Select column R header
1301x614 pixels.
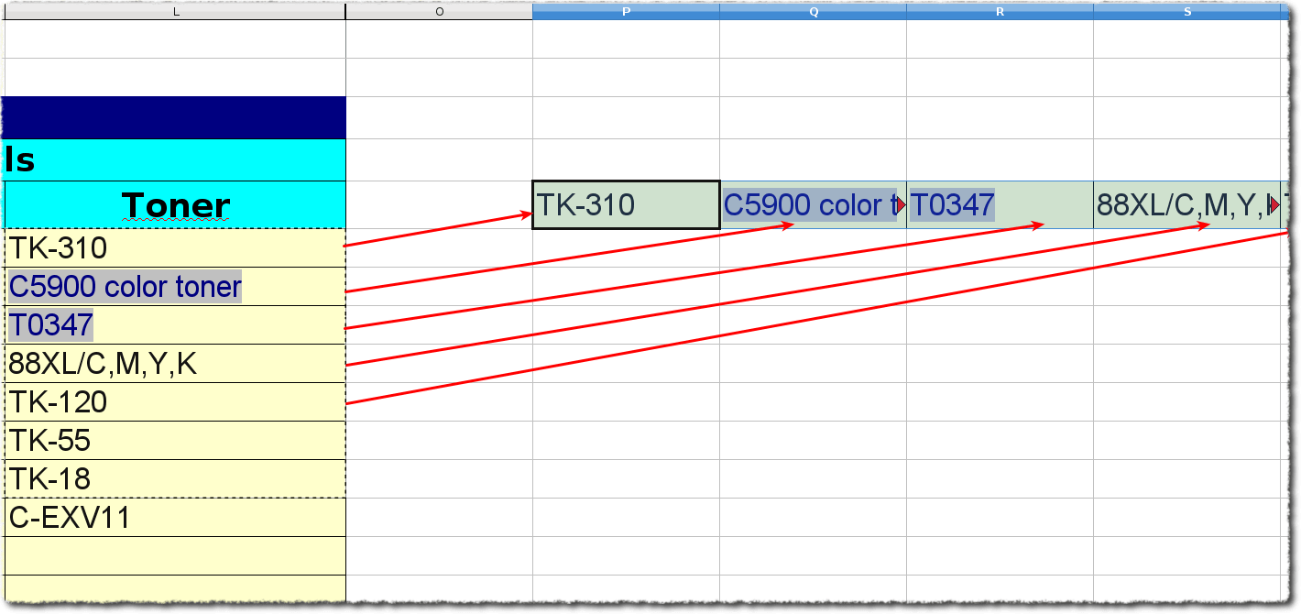pos(1000,12)
